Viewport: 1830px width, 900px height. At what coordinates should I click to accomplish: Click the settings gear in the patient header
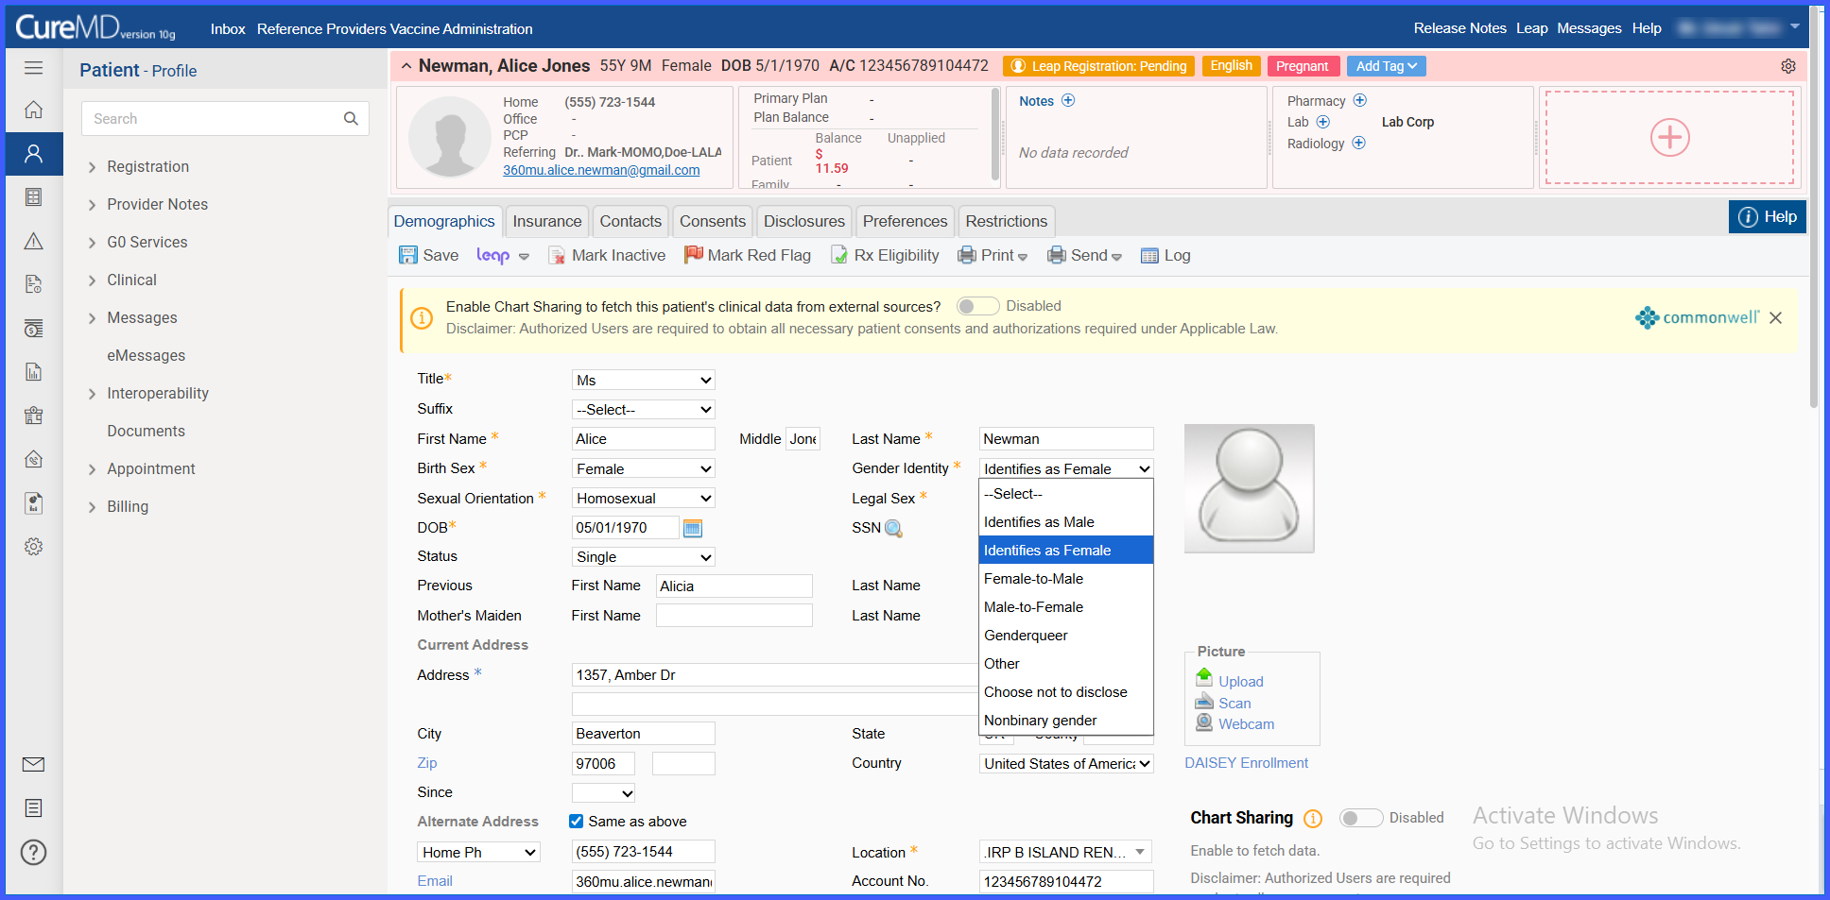point(1788,66)
